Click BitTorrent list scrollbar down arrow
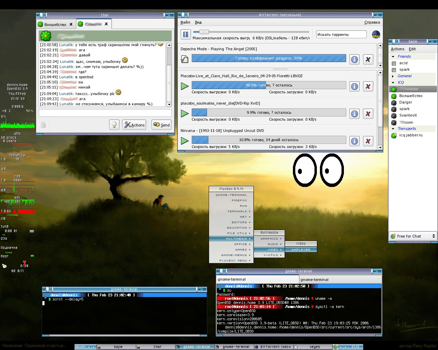 click(x=380, y=147)
